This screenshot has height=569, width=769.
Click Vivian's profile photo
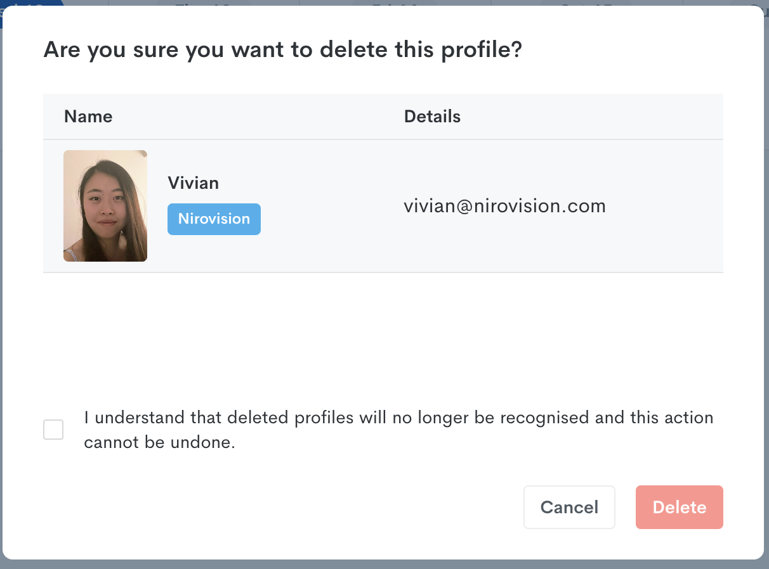[x=105, y=206]
